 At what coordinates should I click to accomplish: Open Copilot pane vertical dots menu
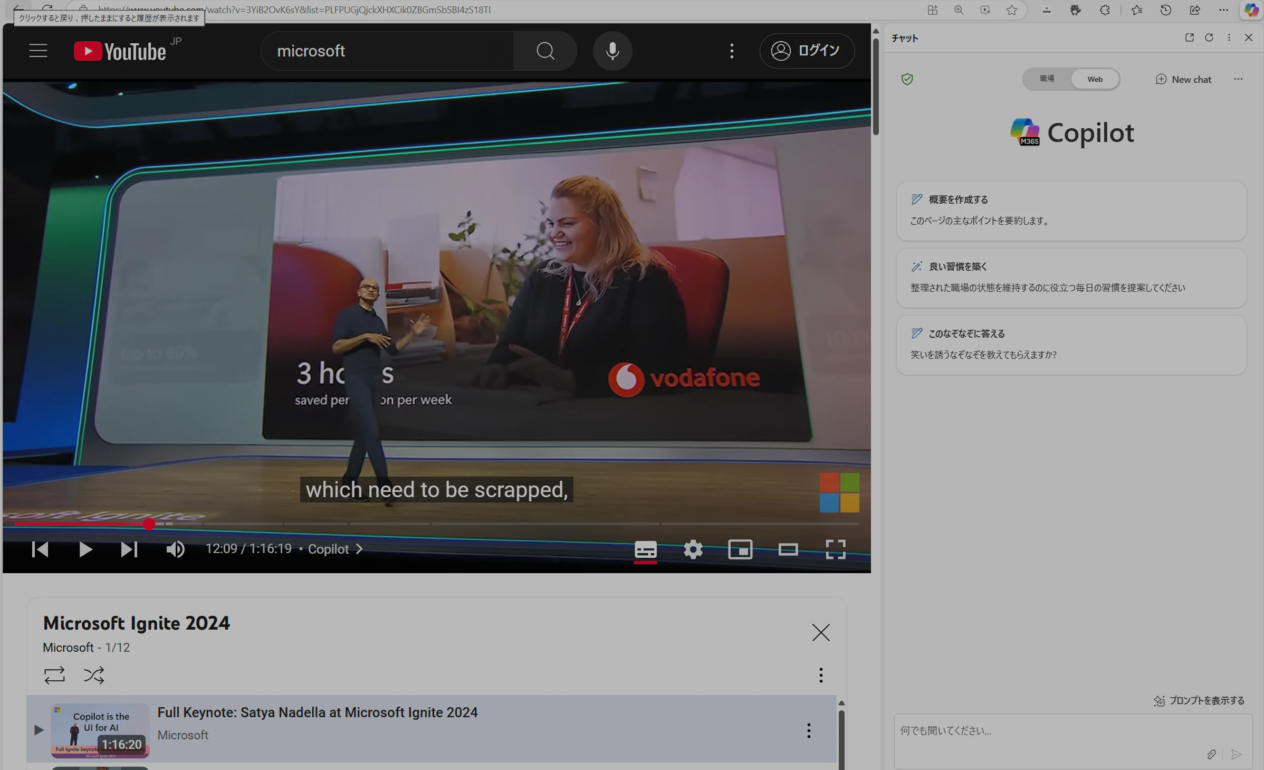pos(1229,37)
